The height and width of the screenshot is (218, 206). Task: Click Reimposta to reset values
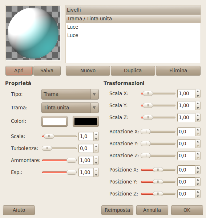(117, 210)
